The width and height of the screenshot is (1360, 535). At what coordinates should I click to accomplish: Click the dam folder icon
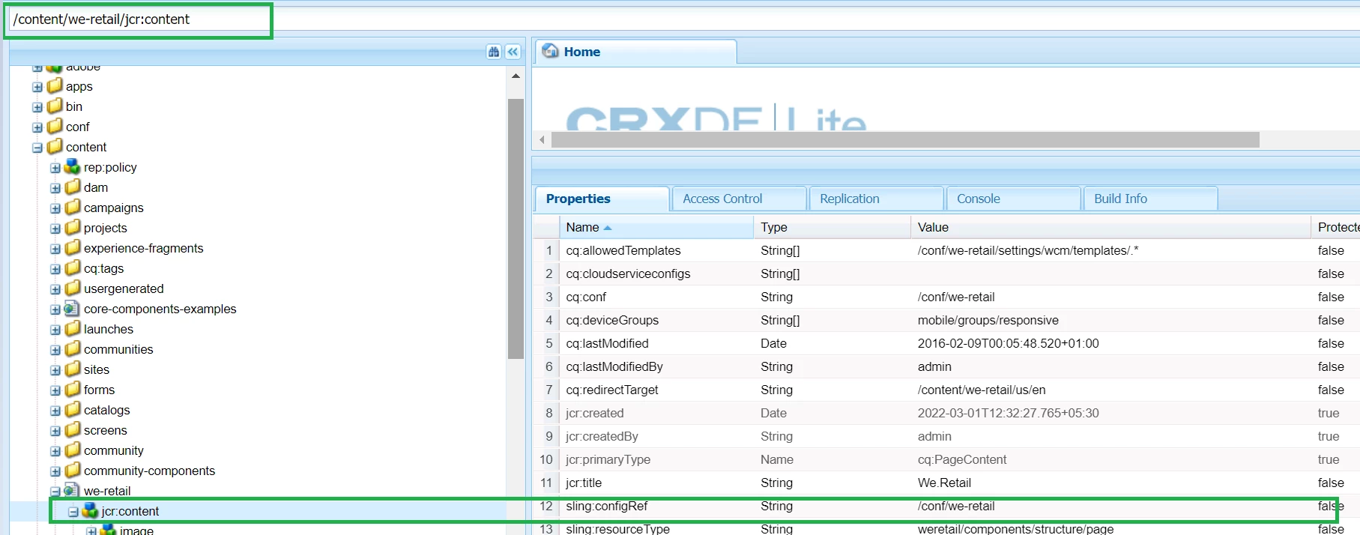click(x=73, y=187)
